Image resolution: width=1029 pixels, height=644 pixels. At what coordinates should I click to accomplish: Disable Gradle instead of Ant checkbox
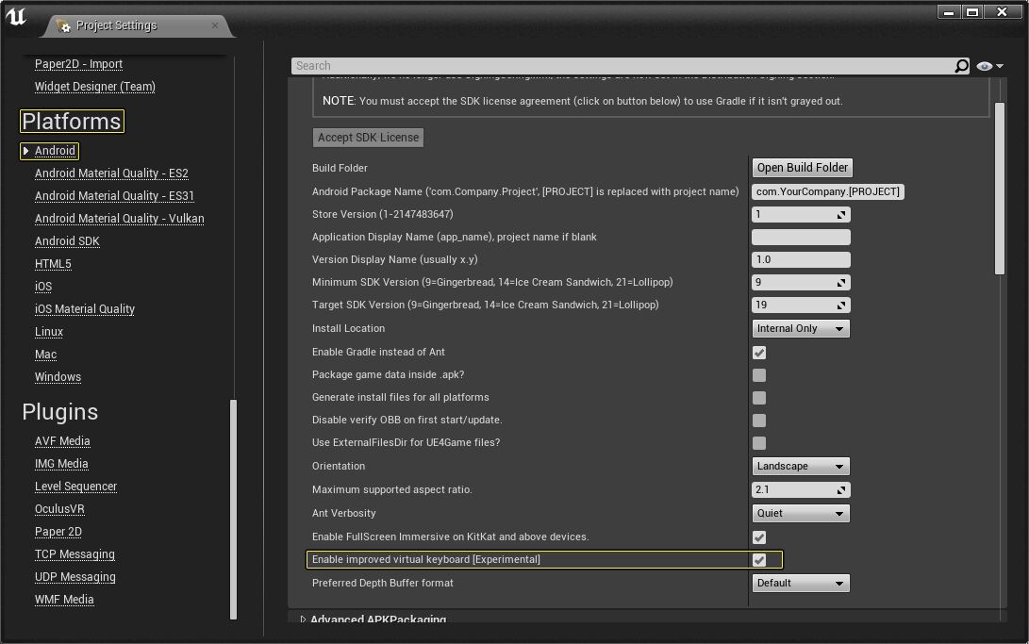(x=759, y=353)
